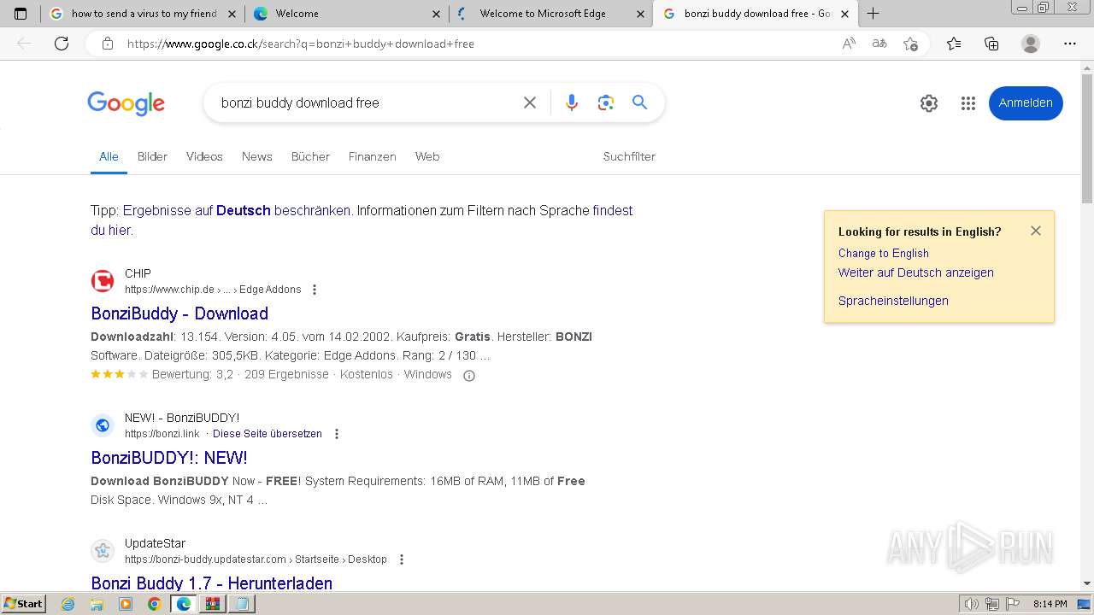Viewport: 1094px width, 615px height.
Task: Click the translate page icon
Action: pos(879,44)
